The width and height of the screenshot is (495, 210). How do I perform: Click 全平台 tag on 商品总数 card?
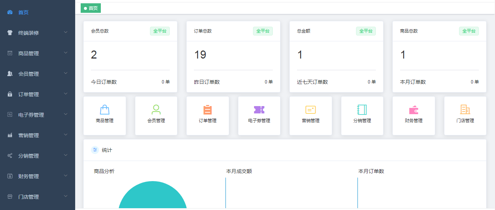point(469,31)
